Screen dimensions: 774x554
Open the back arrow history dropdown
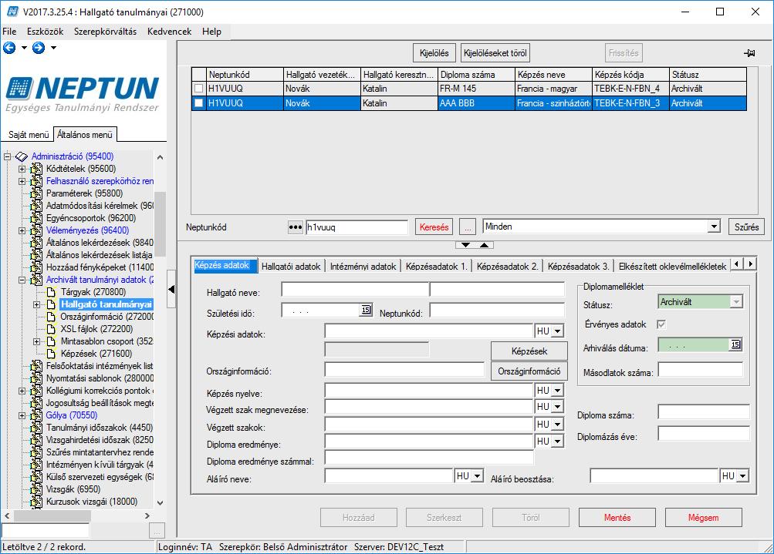click(x=24, y=48)
